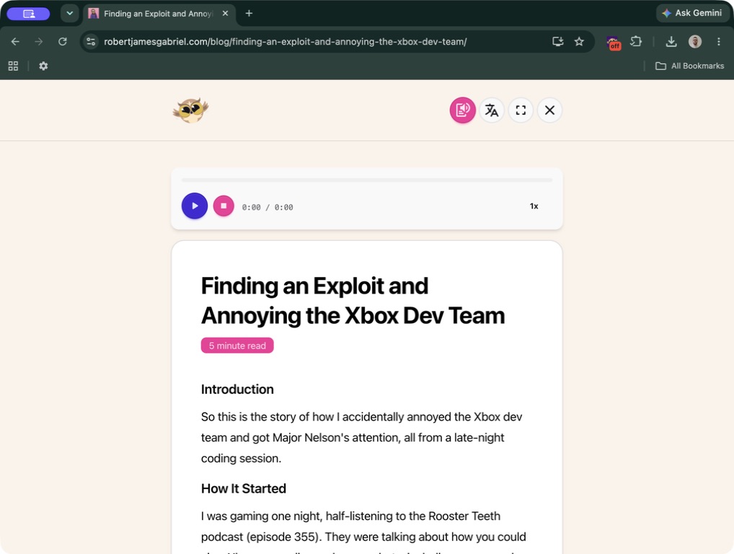Open the translate language button
This screenshot has width=734, height=554.
(492, 110)
